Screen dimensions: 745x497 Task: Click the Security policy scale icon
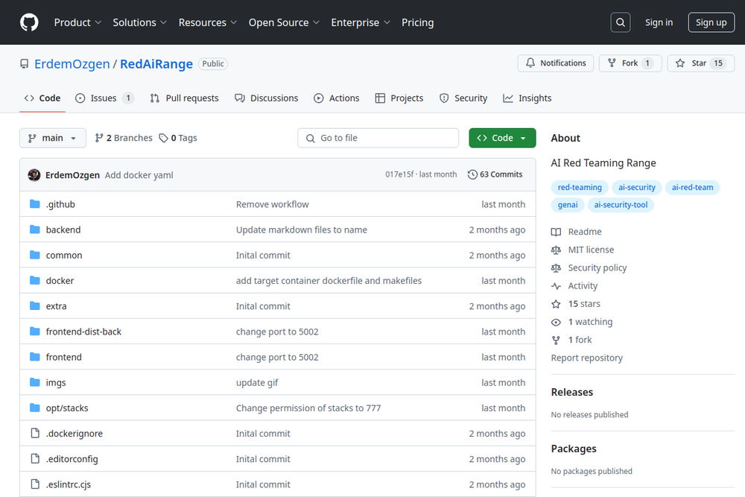tap(556, 268)
